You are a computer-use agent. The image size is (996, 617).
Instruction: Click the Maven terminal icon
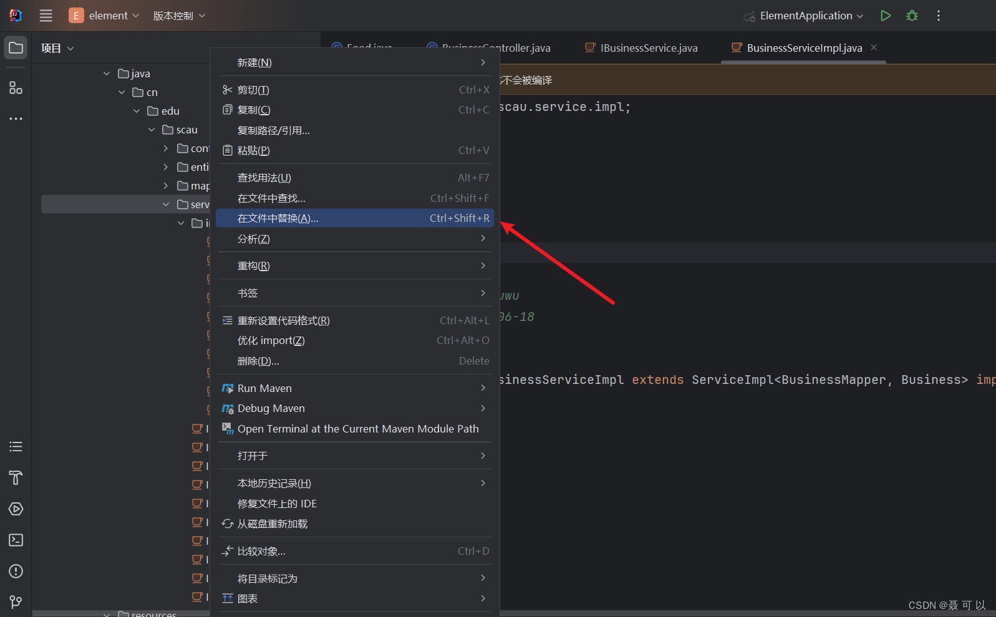click(x=228, y=429)
